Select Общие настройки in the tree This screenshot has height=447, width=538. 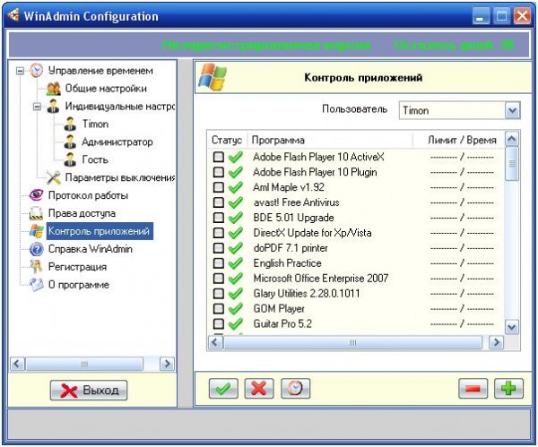coord(106,89)
